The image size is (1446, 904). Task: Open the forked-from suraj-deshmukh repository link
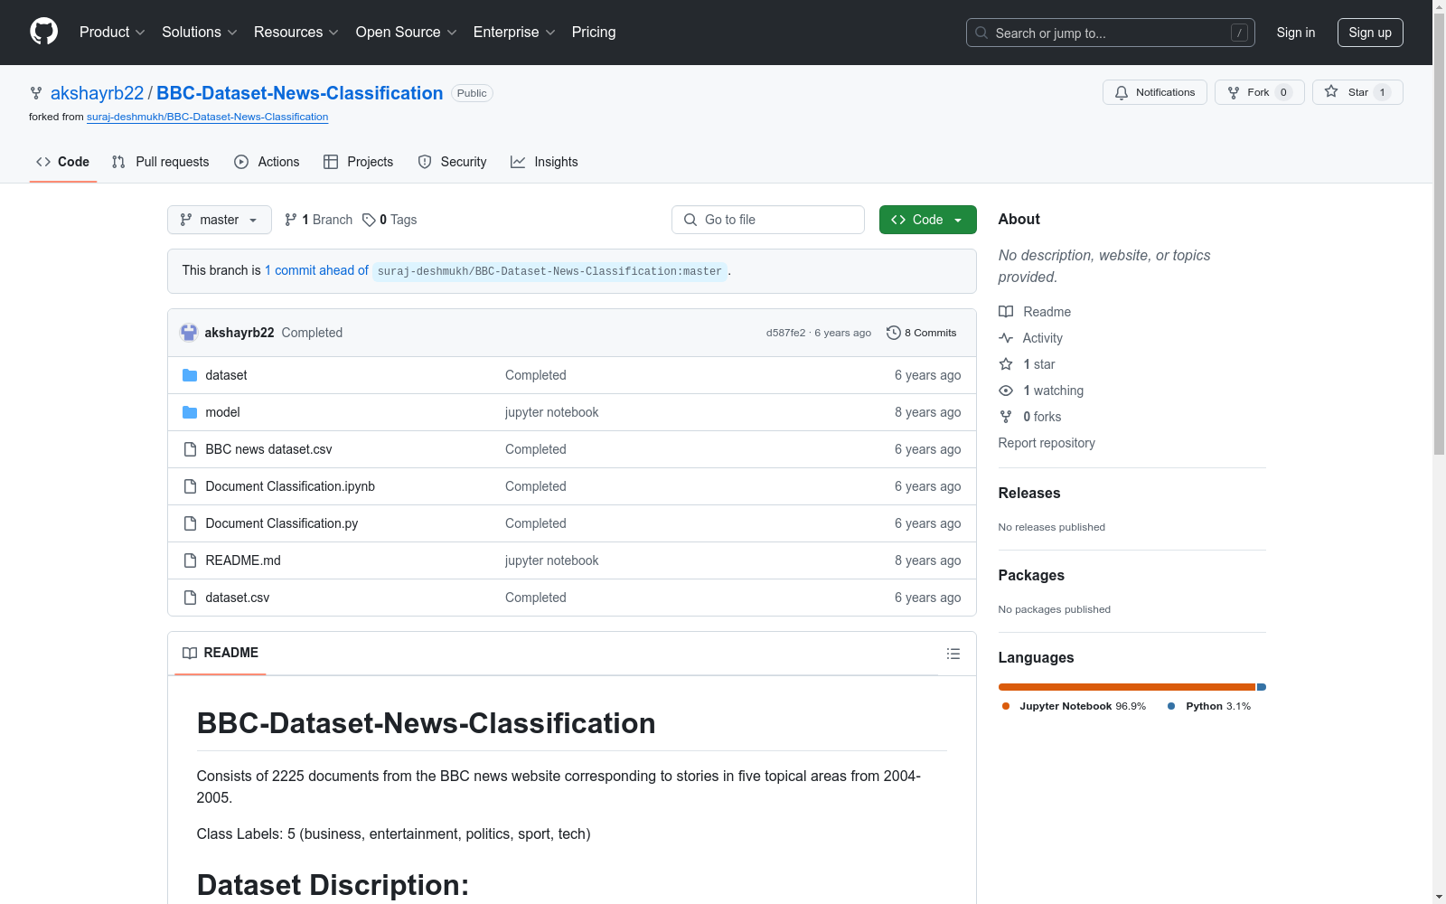(x=207, y=117)
